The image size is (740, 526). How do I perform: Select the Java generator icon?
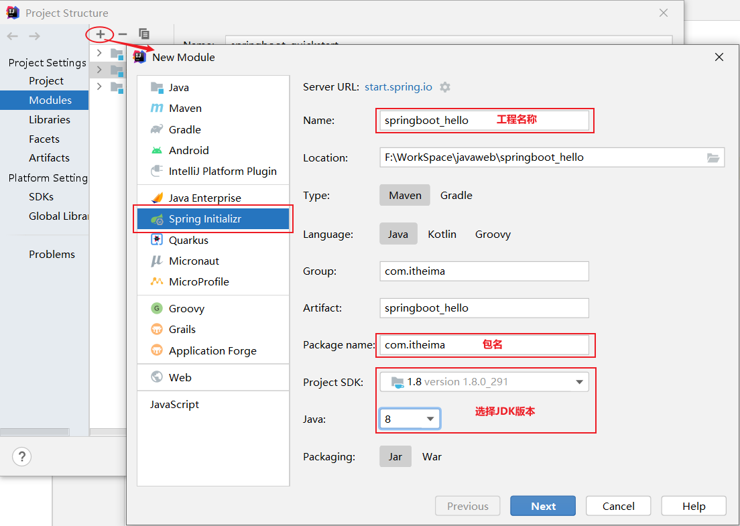157,87
